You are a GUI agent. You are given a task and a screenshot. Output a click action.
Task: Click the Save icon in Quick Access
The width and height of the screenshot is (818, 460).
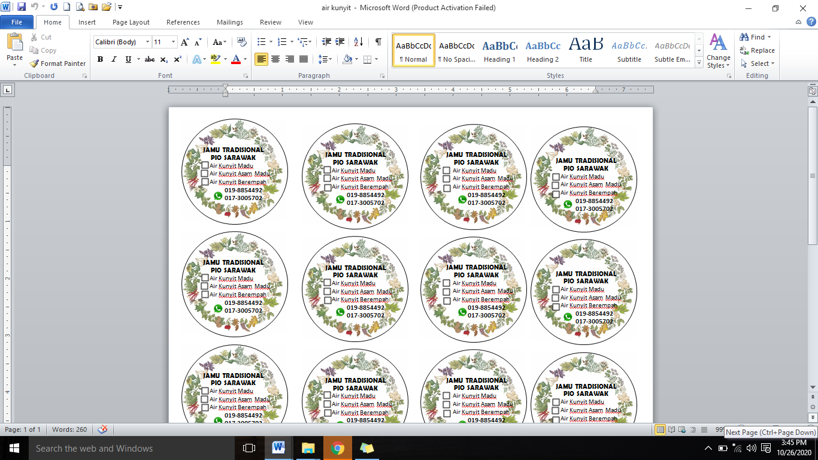[x=22, y=7]
